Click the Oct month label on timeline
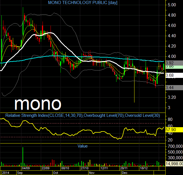183x175 pixels. pyautogui.click(x=56, y=173)
